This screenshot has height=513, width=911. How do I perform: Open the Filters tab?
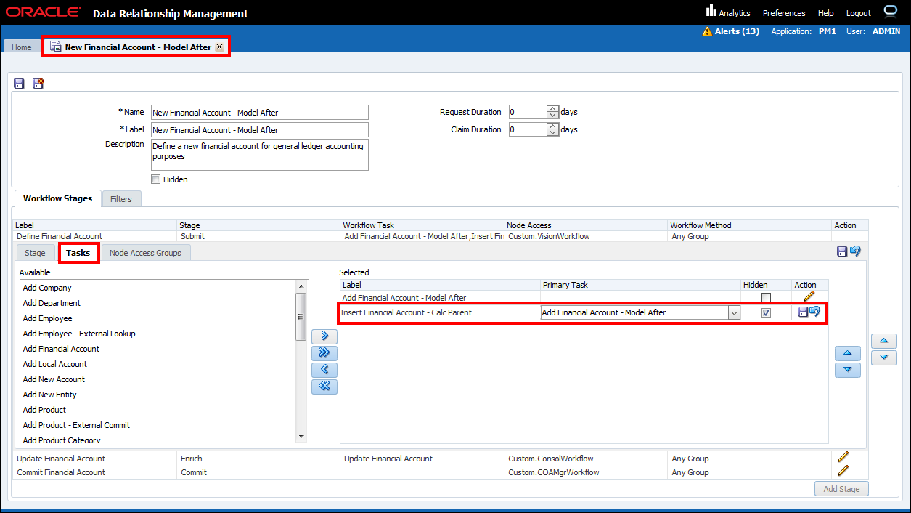click(x=121, y=199)
